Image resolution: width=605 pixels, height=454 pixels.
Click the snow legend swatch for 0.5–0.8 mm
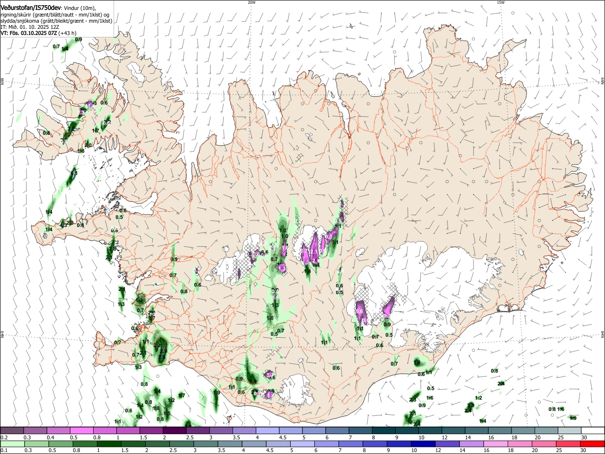82,431
